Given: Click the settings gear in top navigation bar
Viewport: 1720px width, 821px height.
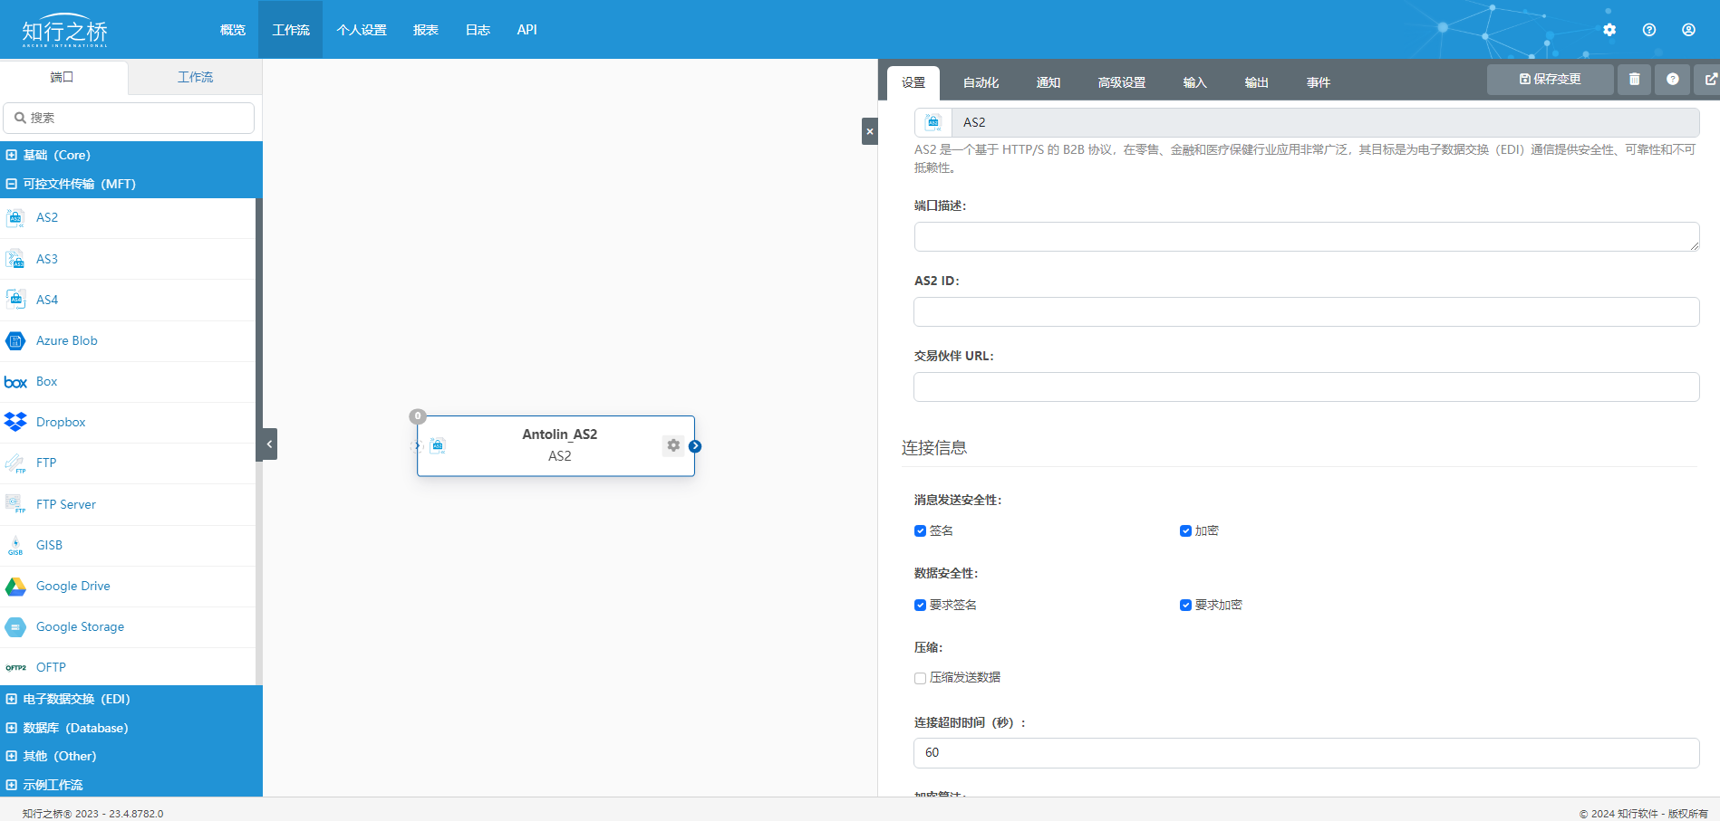Looking at the screenshot, I should coord(1609,30).
